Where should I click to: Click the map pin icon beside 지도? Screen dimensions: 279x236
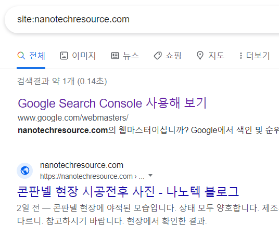200,56
